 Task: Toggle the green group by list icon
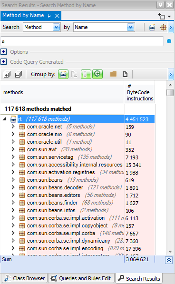pyautogui.click(x=86, y=74)
